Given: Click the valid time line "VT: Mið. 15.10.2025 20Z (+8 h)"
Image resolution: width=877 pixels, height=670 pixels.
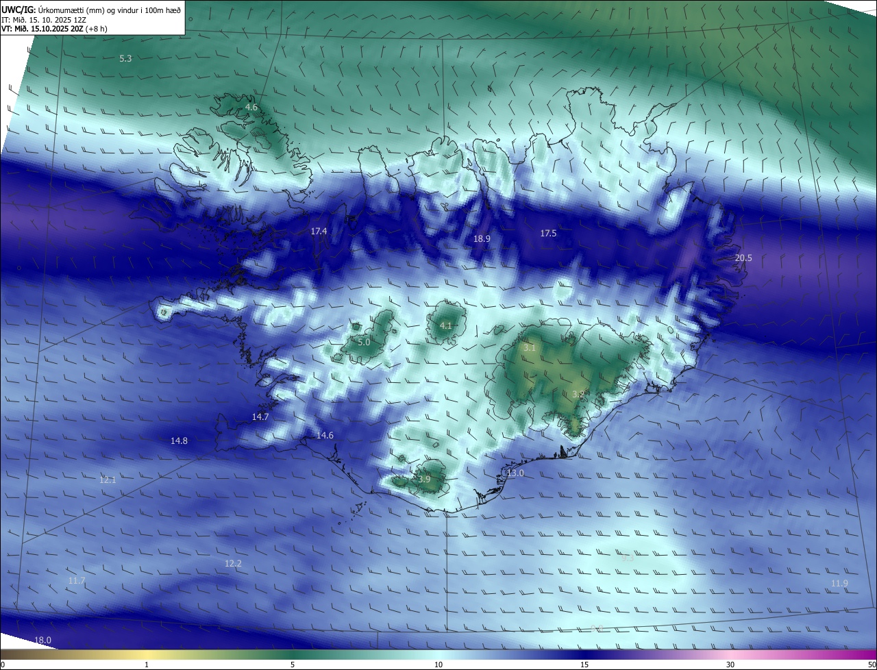Looking at the screenshot, I should point(54,29).
